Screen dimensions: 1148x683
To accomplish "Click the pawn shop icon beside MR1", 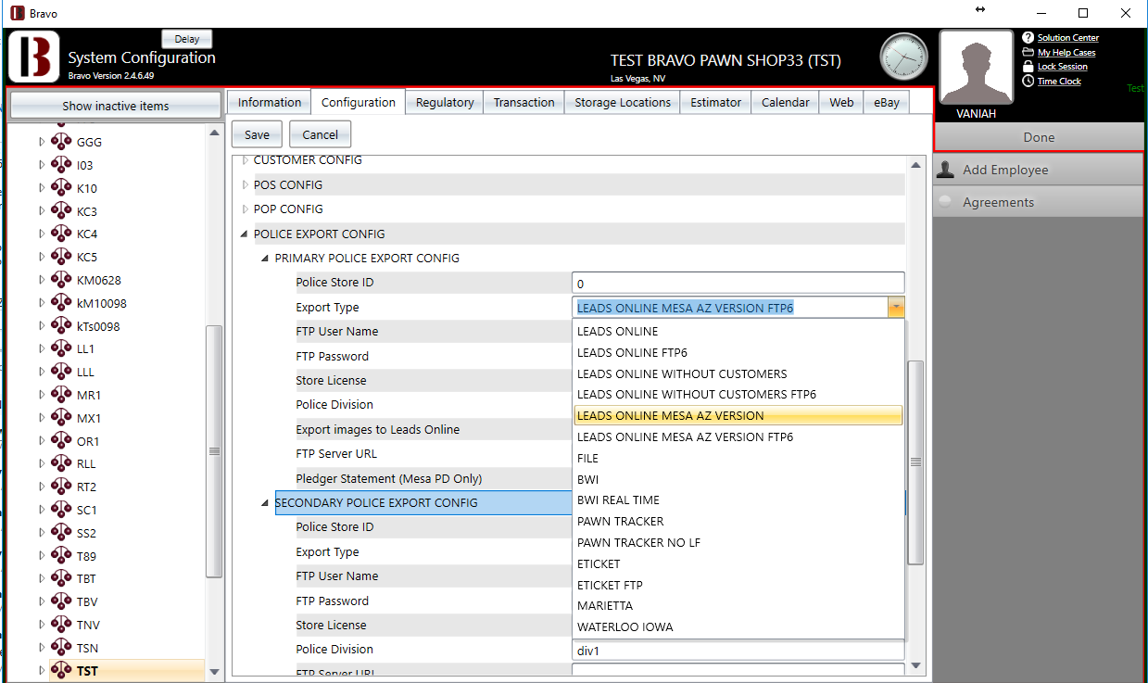I will [x=61, y=395].
